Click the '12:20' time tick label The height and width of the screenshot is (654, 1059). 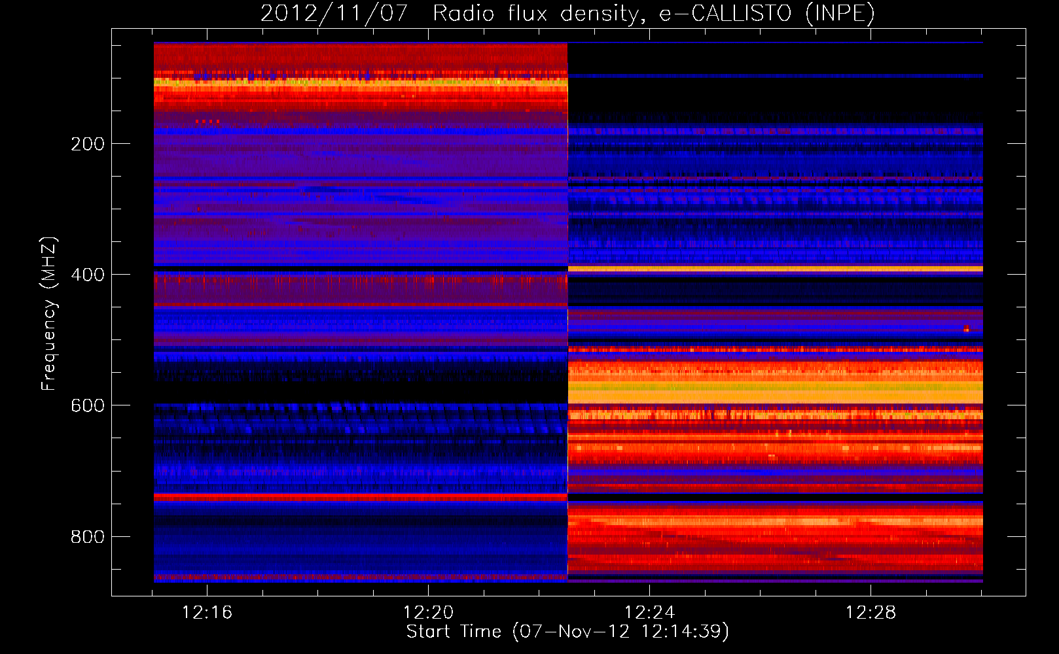click(x=428, y=613)
